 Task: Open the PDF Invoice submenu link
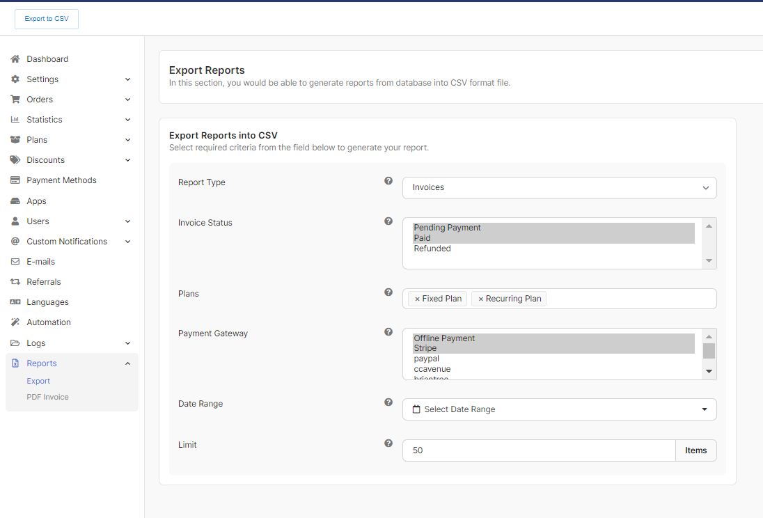47,397
